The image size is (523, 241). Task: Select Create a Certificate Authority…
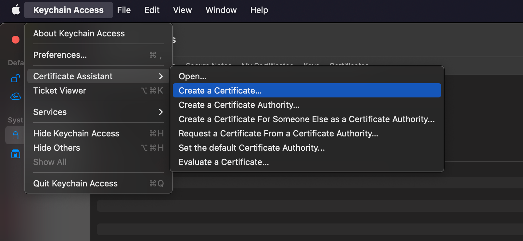[x=307, y=105]
